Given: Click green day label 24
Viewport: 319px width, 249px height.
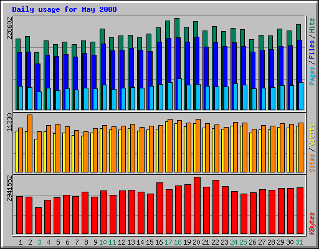Looking at the screenshot, I should coord(234,242).
